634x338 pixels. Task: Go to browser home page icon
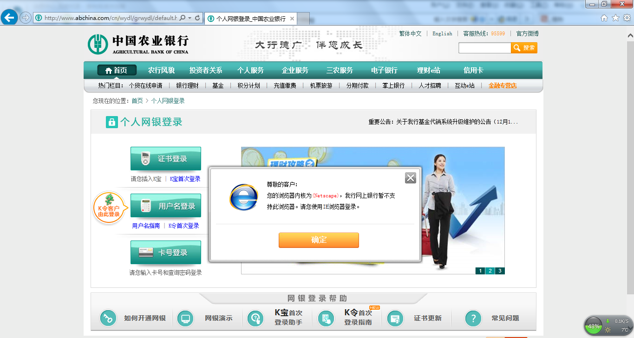pyautogui.click(x=604, y=18)
